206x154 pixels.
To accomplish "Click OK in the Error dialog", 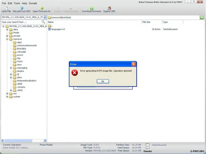I will pyautogui.click(x=103, y=81).
